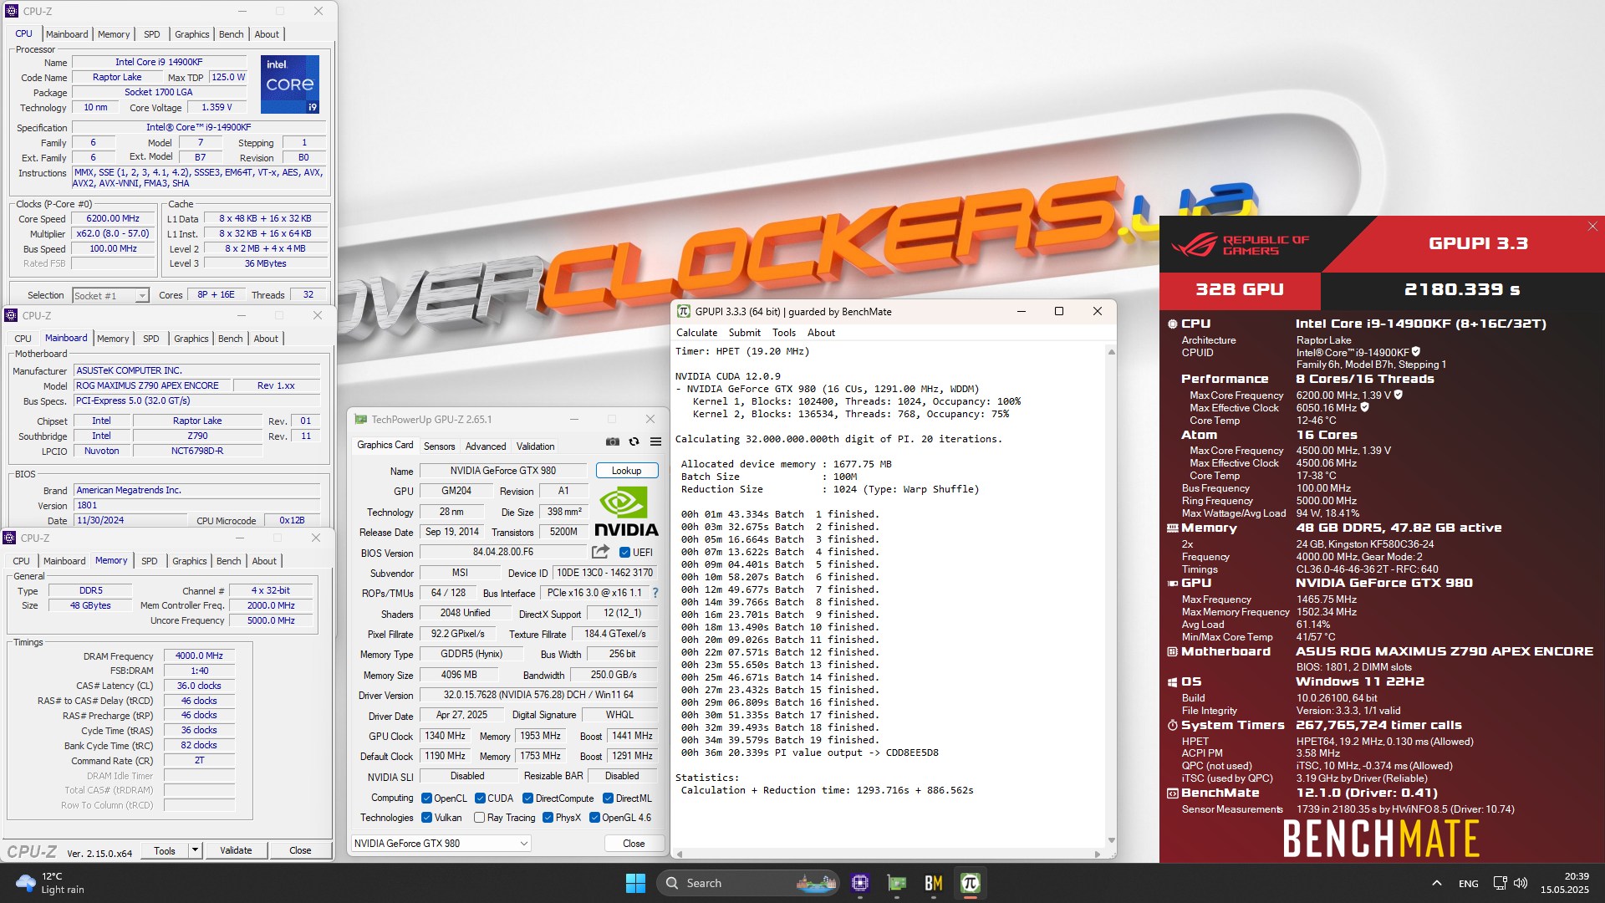Toggle the CUDA checkbox
The height and width of the screenshot is (903, 1605).
click(x=480, y=798)
